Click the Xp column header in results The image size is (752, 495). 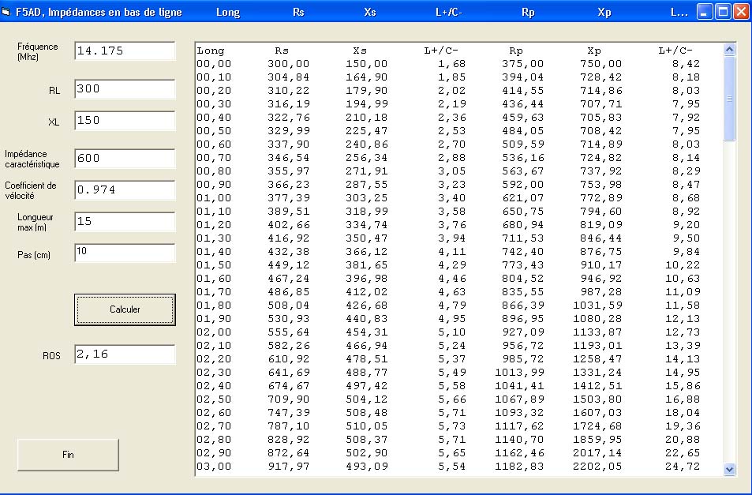594,51
